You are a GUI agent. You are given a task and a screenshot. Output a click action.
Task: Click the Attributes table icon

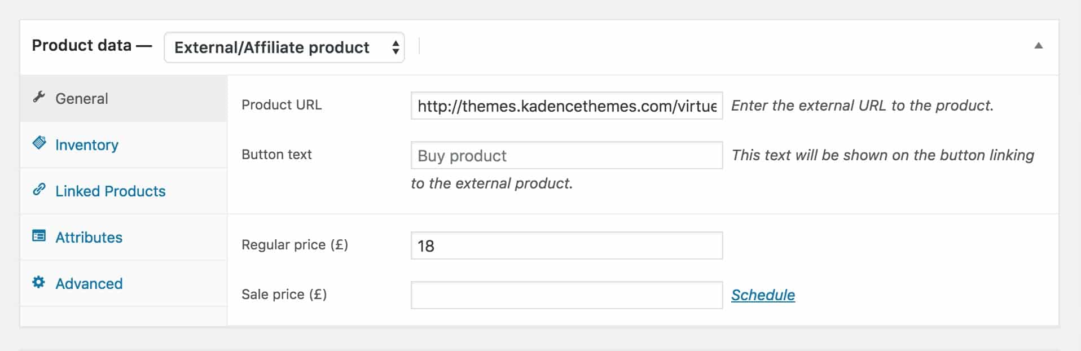pyautogui.click(x=39, y=235)
